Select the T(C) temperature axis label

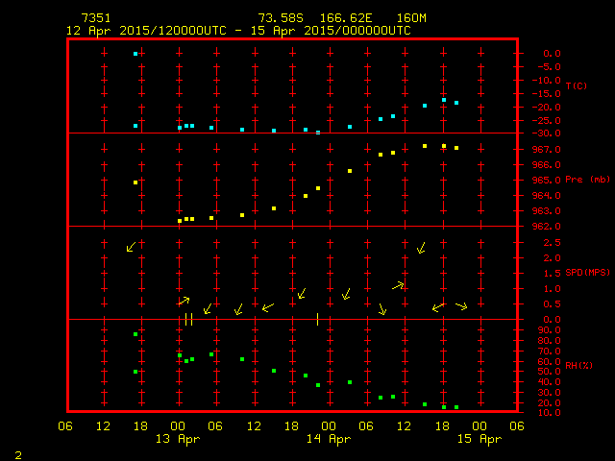pos(577,86)
